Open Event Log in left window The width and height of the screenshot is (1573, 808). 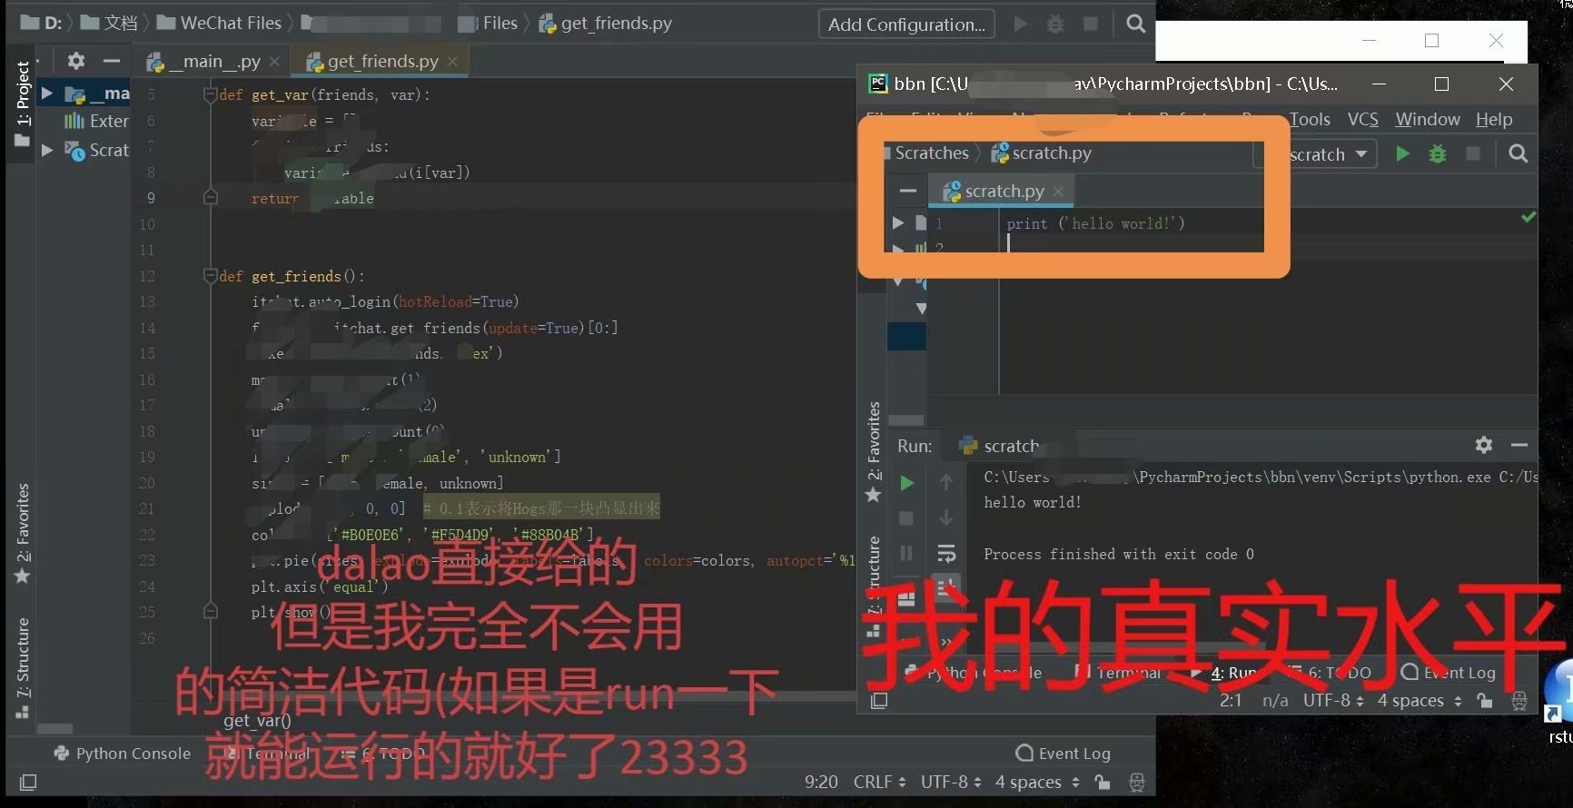pyautogui.click(x=1063, y=754)
